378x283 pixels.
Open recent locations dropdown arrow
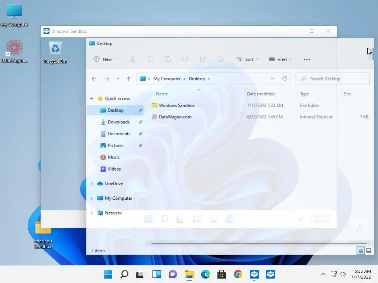pos(118,79)
